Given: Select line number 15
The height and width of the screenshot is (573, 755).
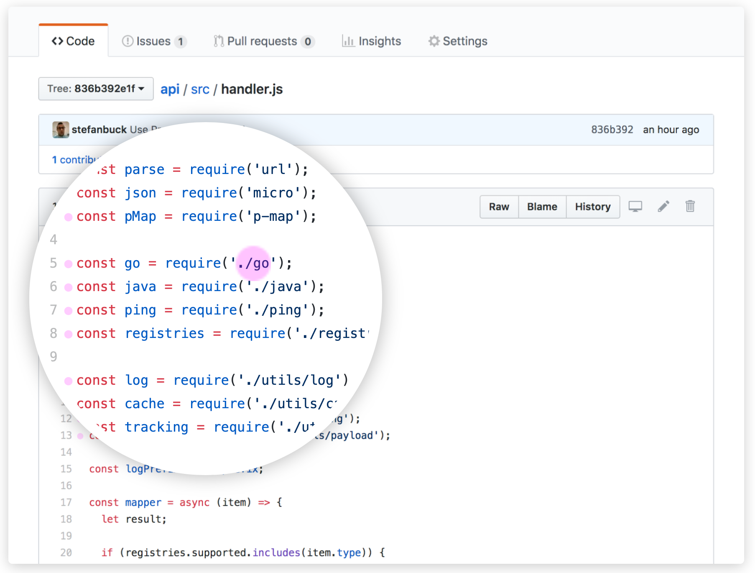Looking at the screenshot, I should (66, 469).
